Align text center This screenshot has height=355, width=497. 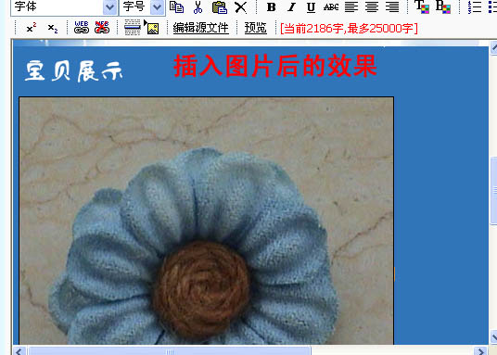372,7
